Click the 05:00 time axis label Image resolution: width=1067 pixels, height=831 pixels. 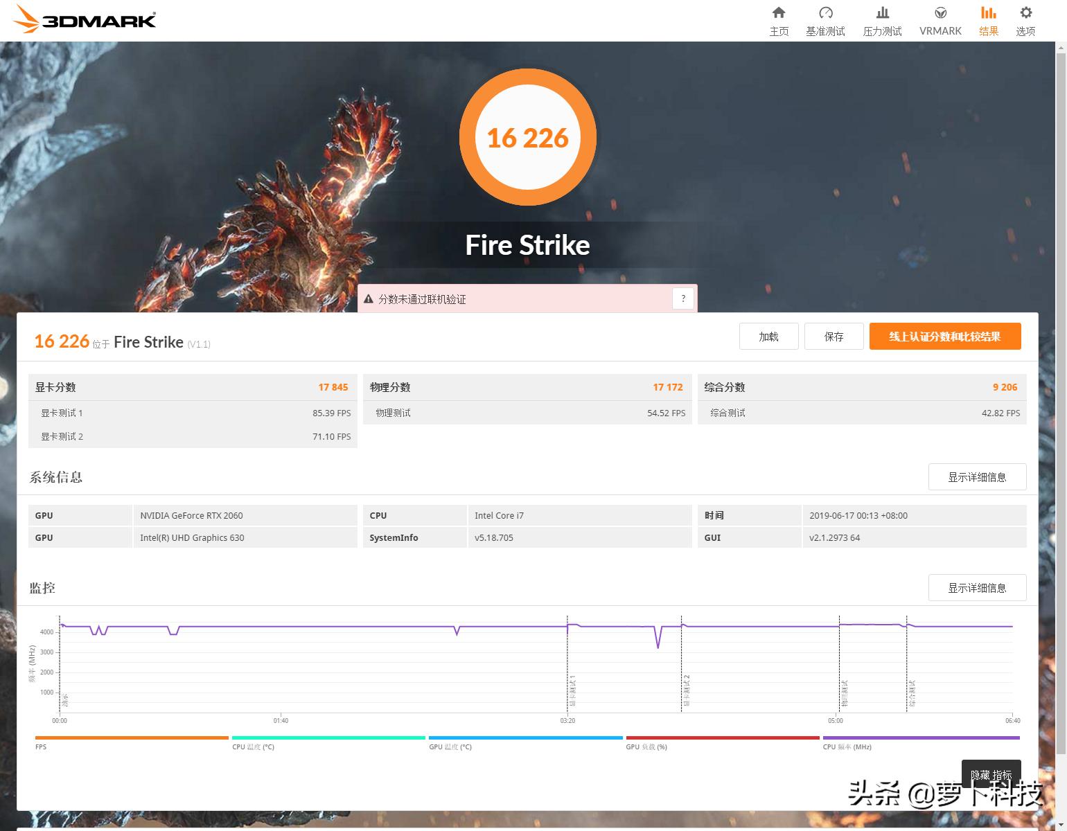(x=836, y=721)
